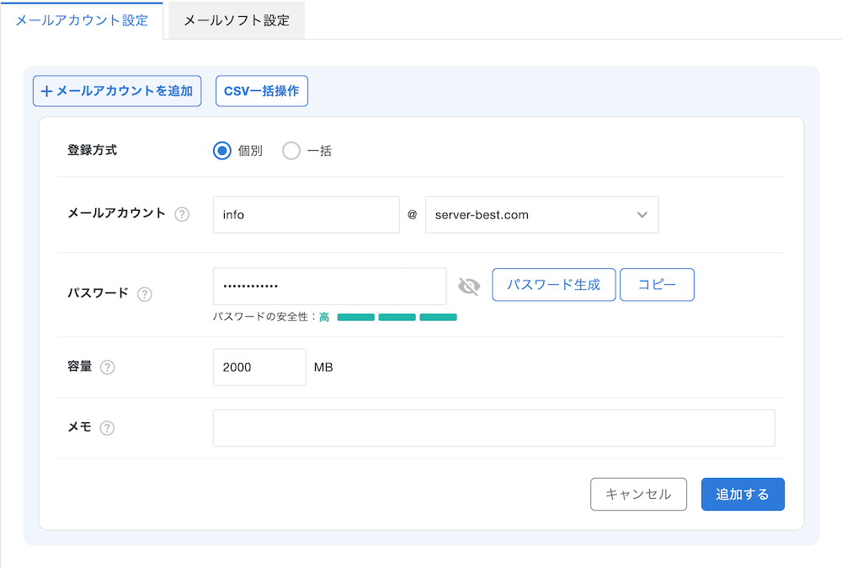
Task: Focus capacity field showing 2000
Action: 259,367
